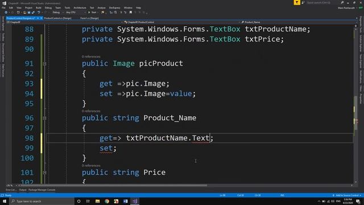Click the Visual Studio taskbar icon

click(x=135, y=201)
